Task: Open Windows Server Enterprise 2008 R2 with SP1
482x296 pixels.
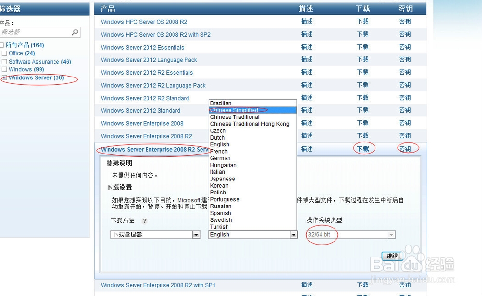Action: (158, 285)
